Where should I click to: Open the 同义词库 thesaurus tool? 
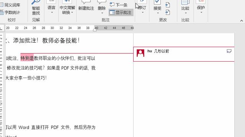[x=10, y=5]
